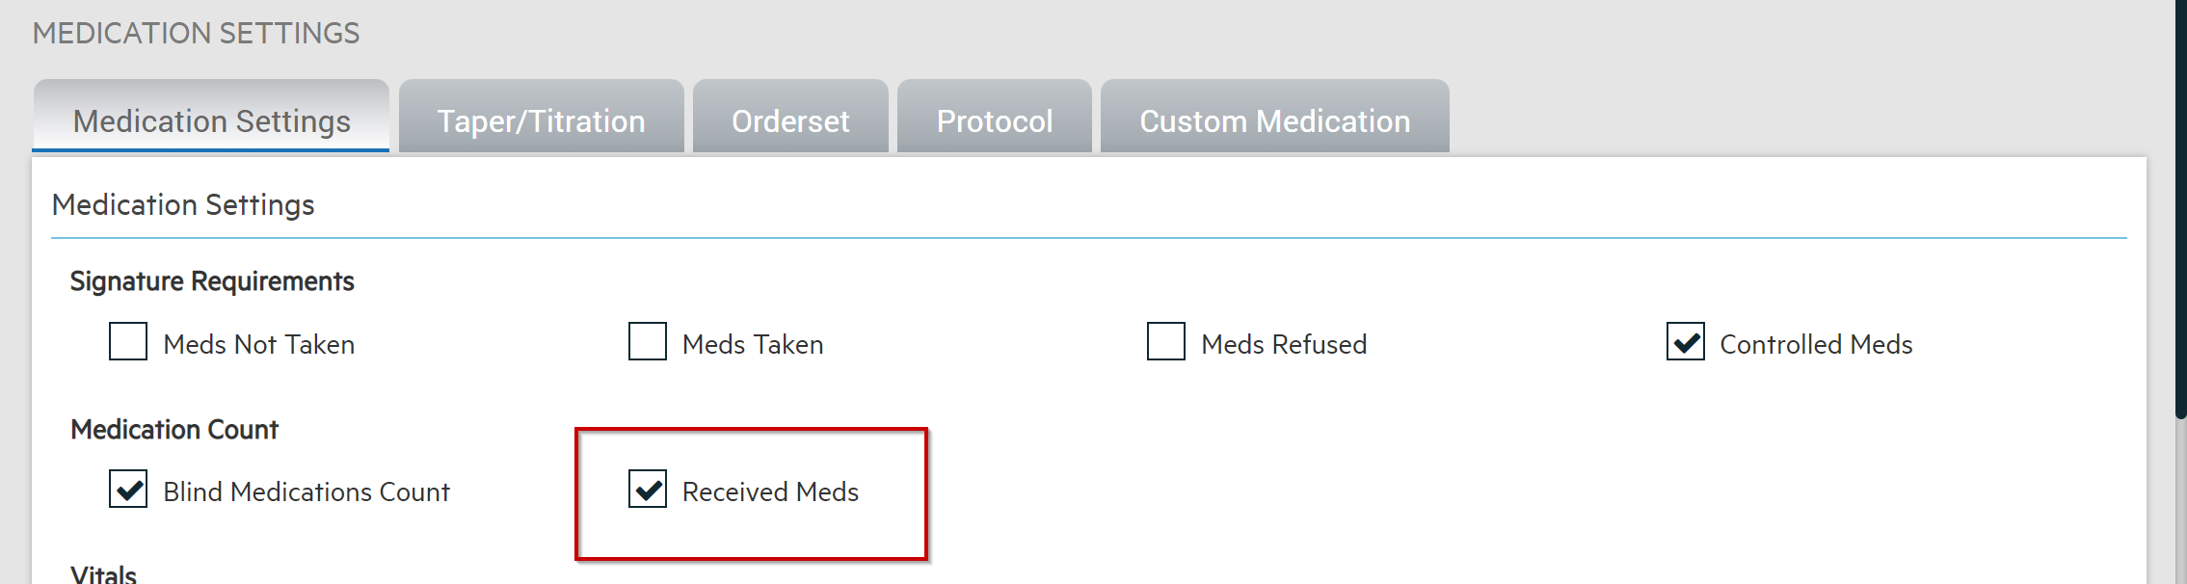
Task: Click the Medication Count section label
Action: pos(173,429)
